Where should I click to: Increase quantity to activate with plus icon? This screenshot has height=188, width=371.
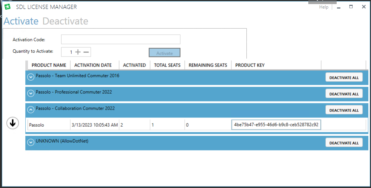point(78,52)
